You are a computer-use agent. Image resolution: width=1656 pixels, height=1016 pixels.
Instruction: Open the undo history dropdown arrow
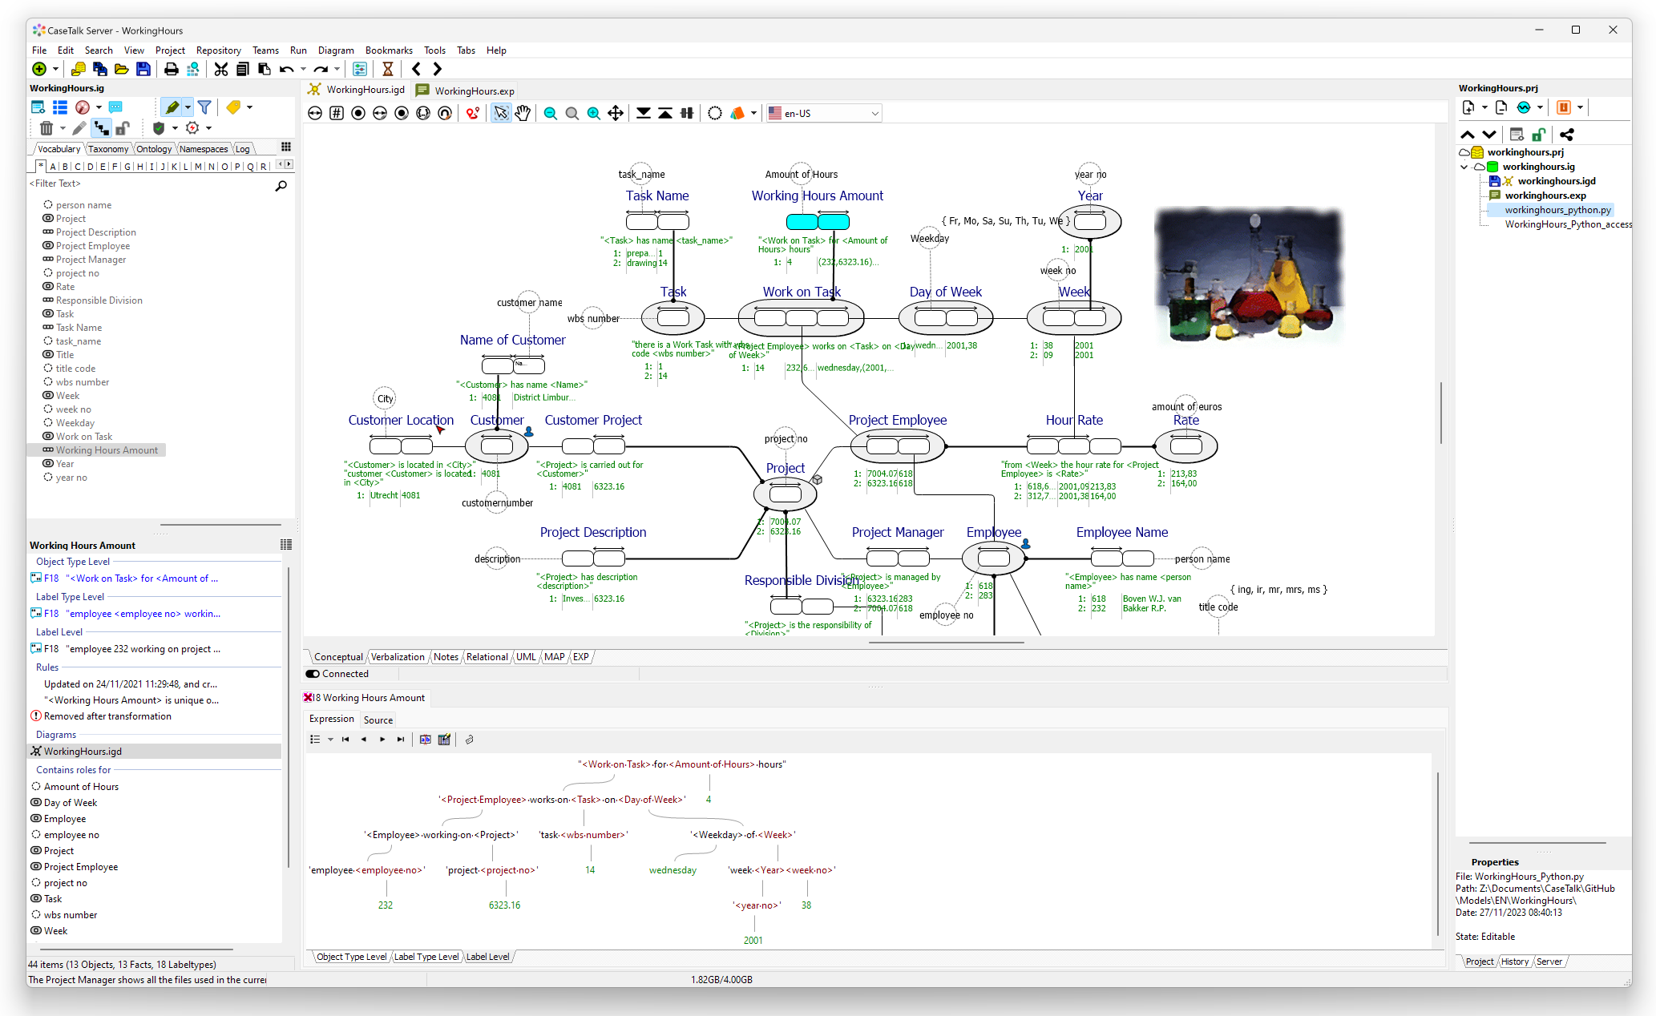coord(303,70)
